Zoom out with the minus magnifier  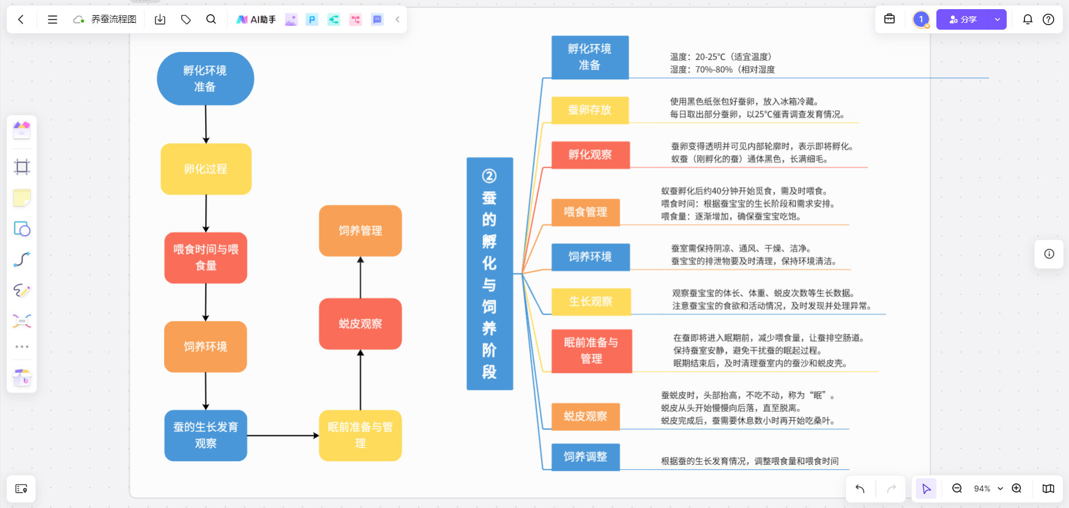click(957, 488)
